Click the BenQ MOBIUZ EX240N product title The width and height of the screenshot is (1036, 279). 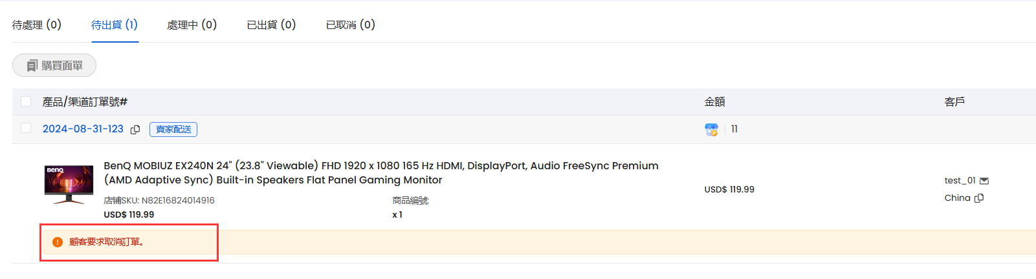pos(381,173)
